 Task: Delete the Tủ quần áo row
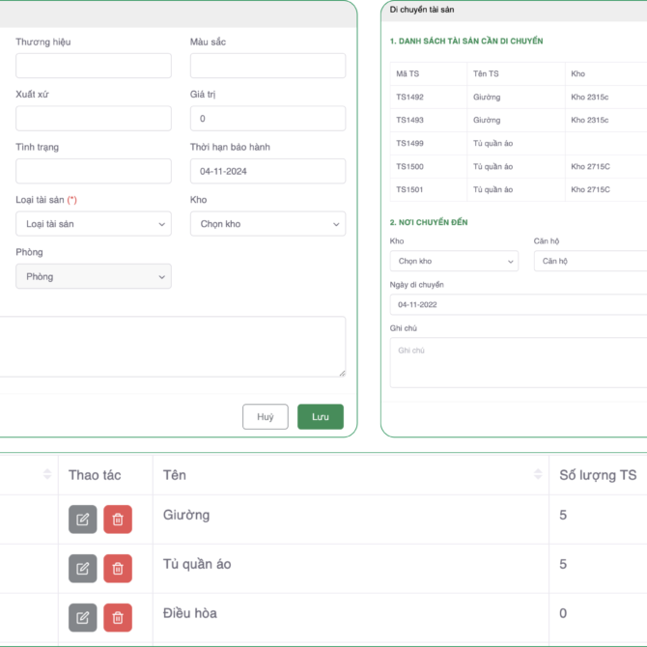118,569
